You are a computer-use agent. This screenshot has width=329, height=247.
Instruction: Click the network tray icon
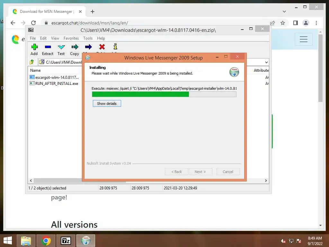(291, 241)
